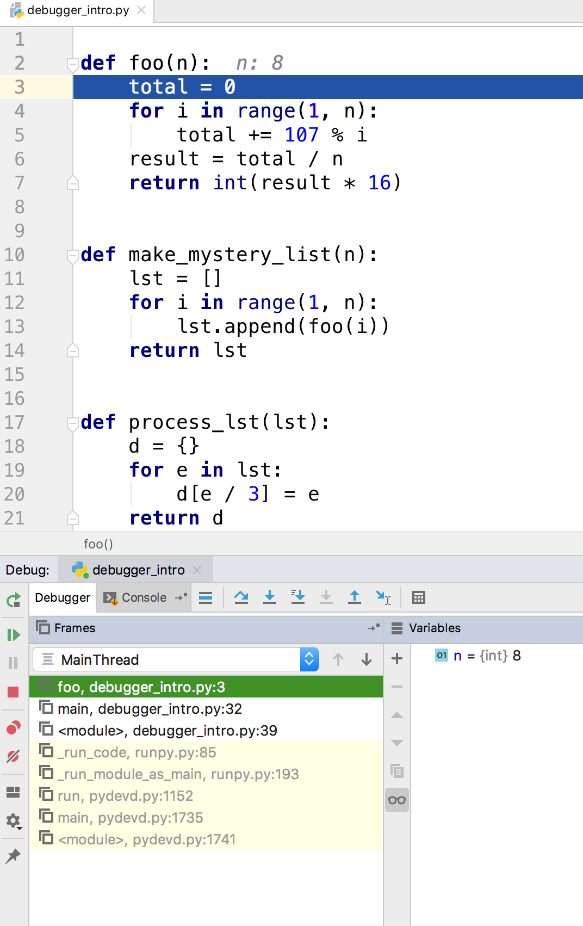
Task: Click fold end marker on line 14
Action: (x=73, y=350)
